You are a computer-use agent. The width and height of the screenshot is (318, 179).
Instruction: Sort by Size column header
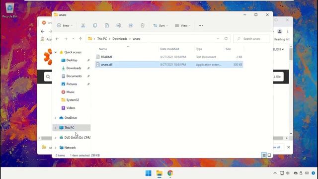(x=228, y=49)
